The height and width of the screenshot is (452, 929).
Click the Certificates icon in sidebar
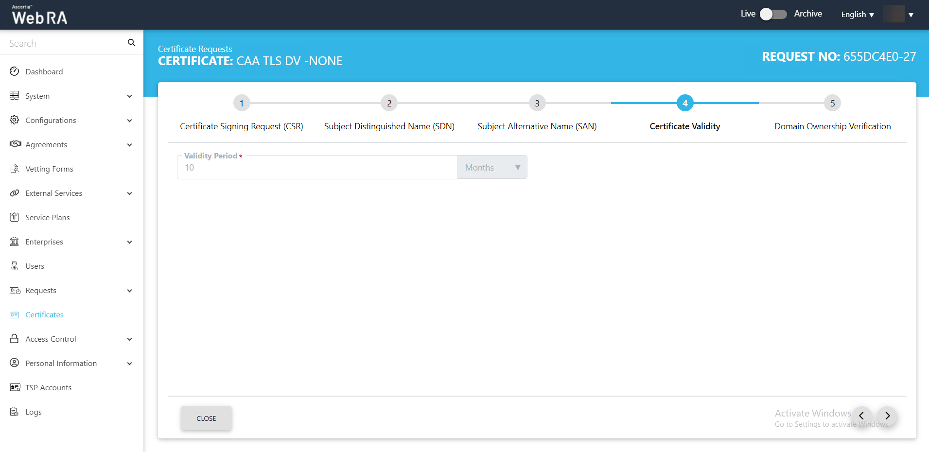point(15,315)
